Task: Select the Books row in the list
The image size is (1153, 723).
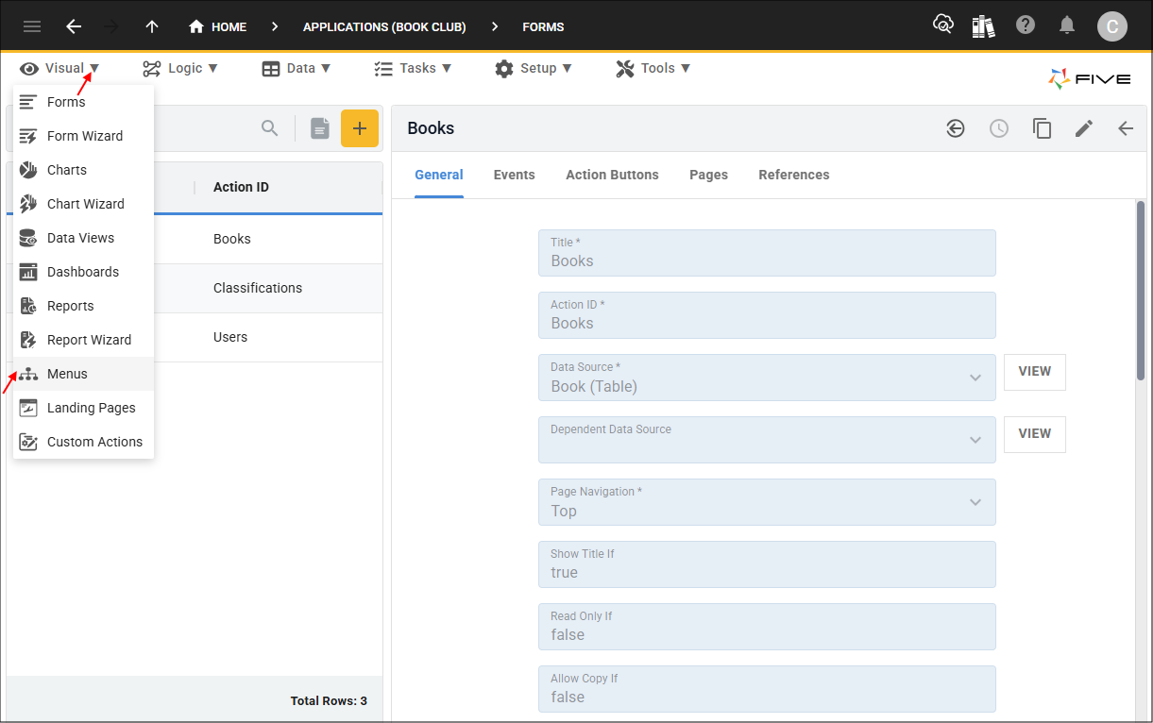Action: pos(195,239)
